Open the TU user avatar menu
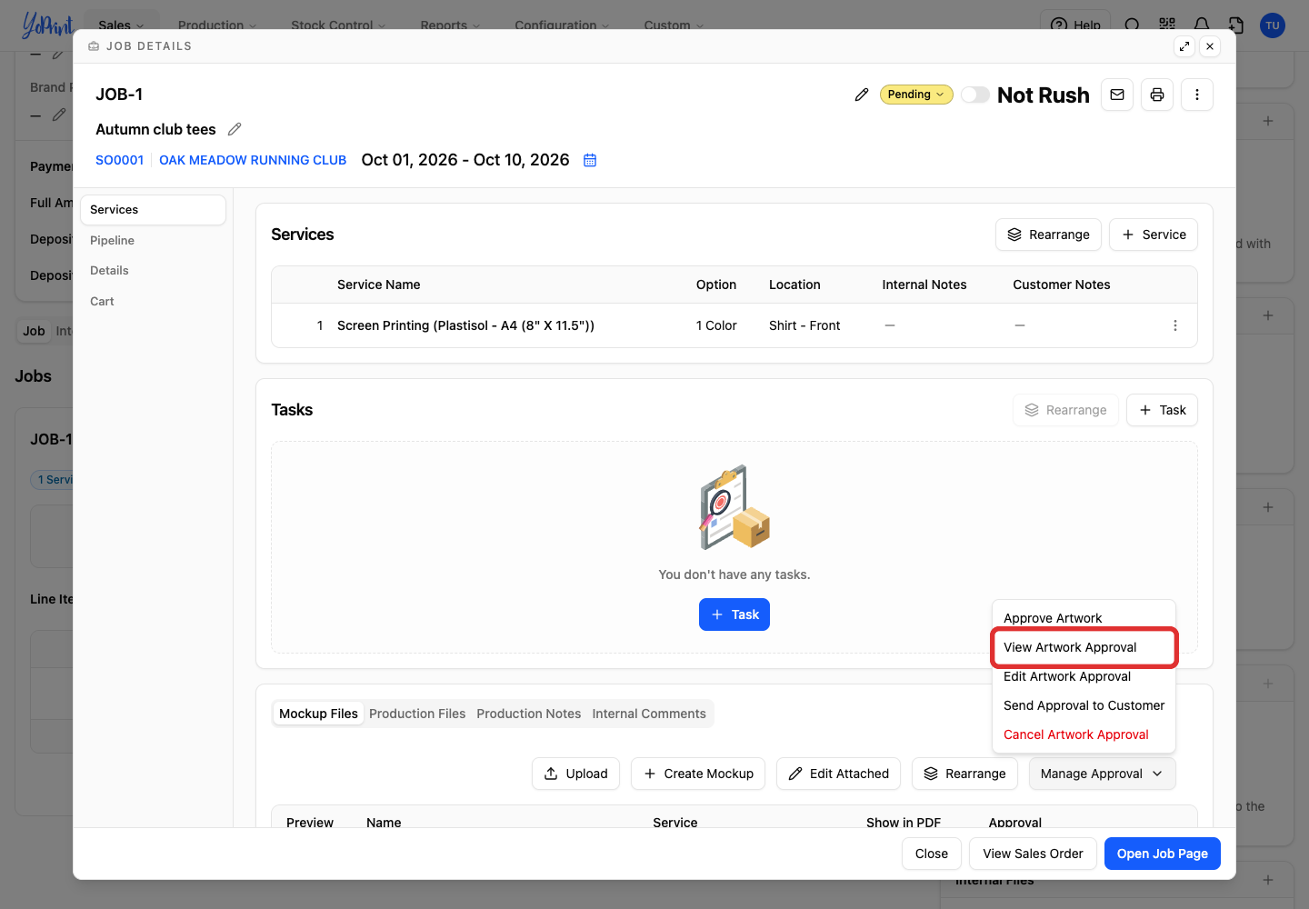The image size is (1309, 909). (1273, 25)
